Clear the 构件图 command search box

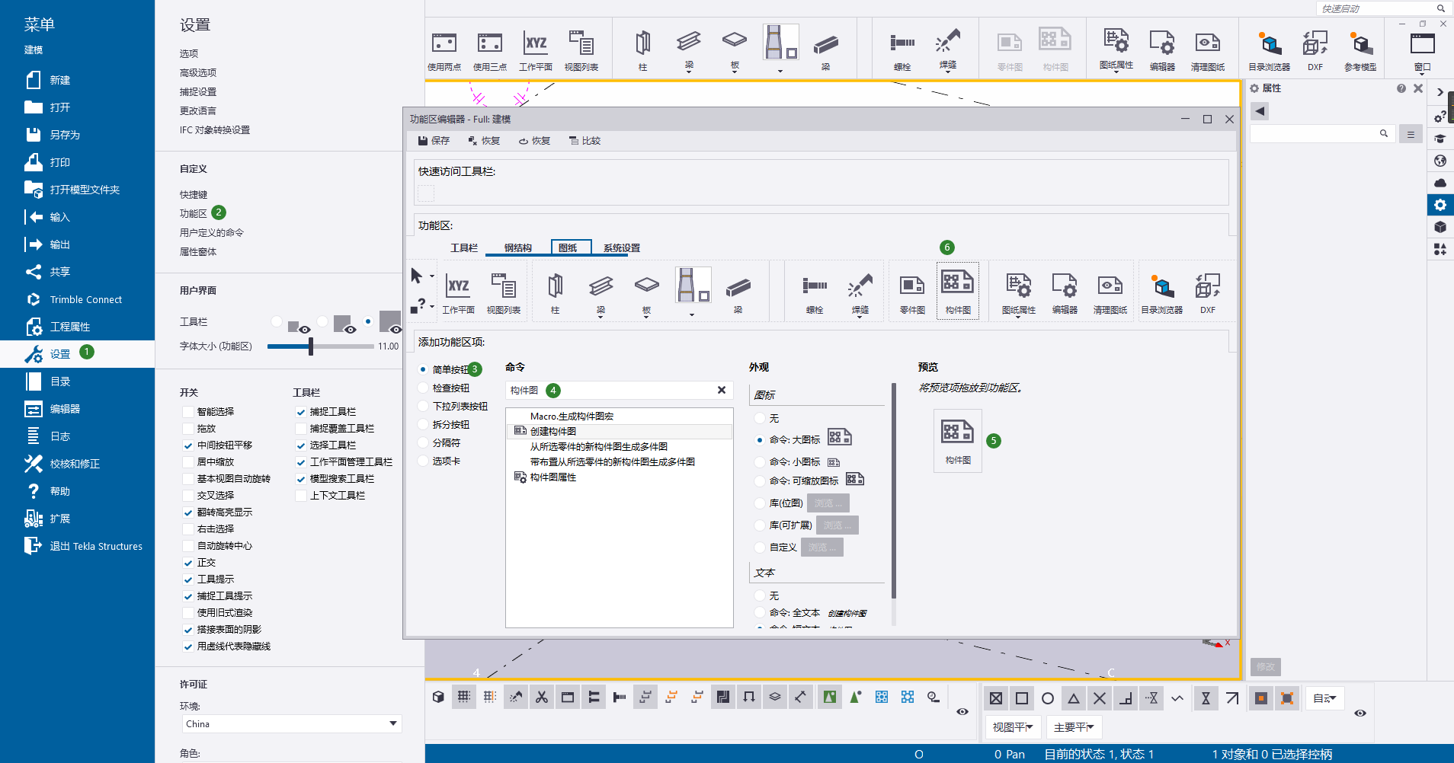722,390
